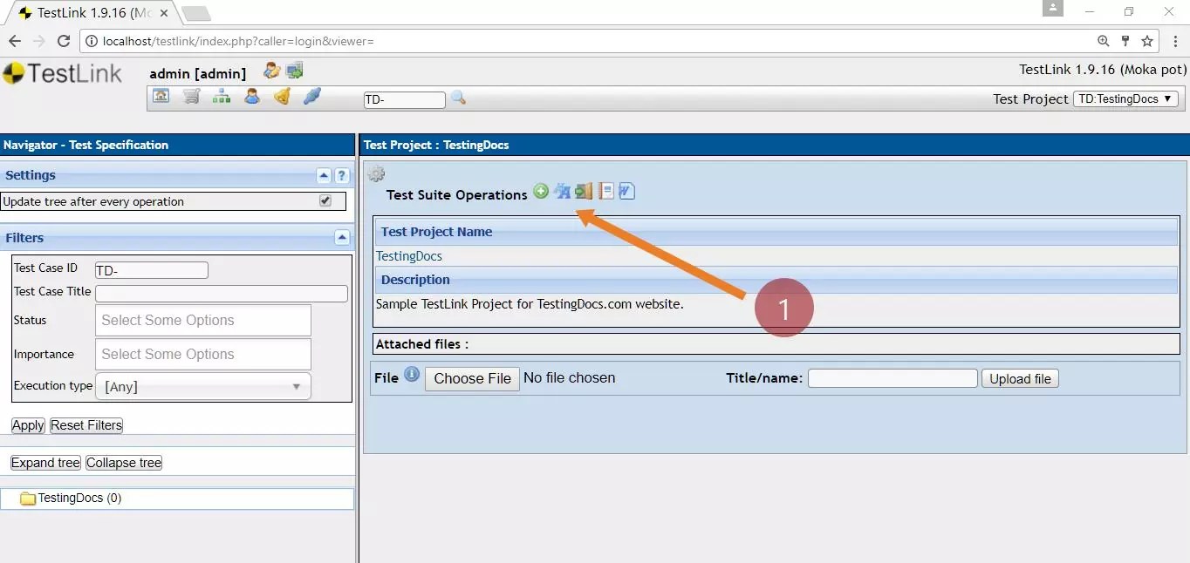
Task: Open My Settings icon beside admin
Action: point(272,71)
